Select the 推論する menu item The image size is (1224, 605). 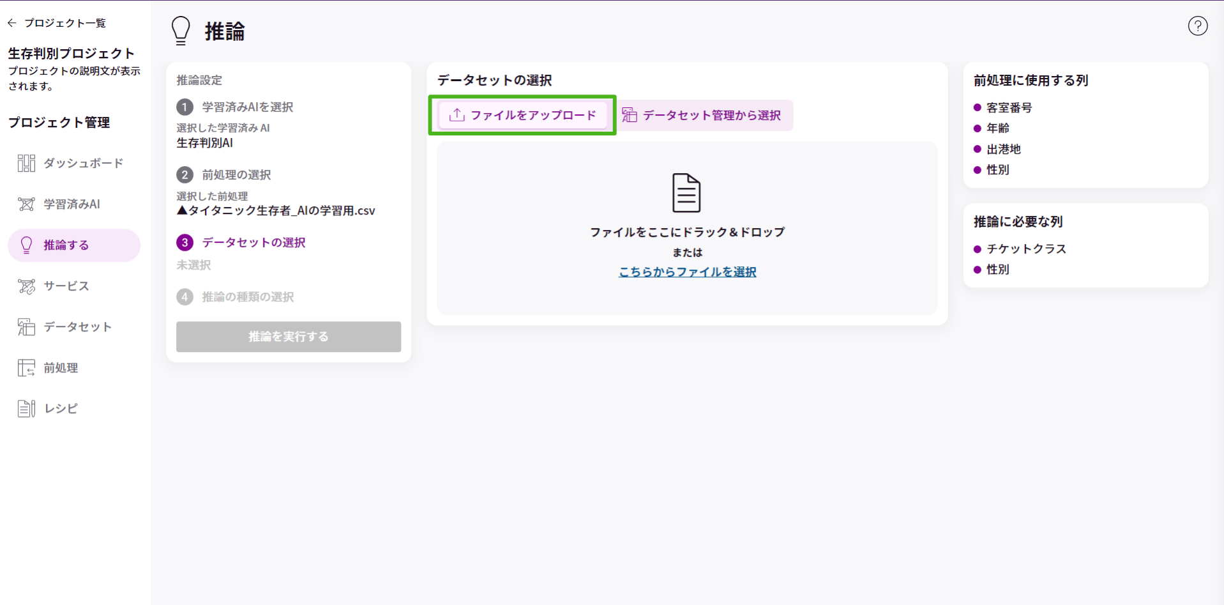[x=74, y=245]
